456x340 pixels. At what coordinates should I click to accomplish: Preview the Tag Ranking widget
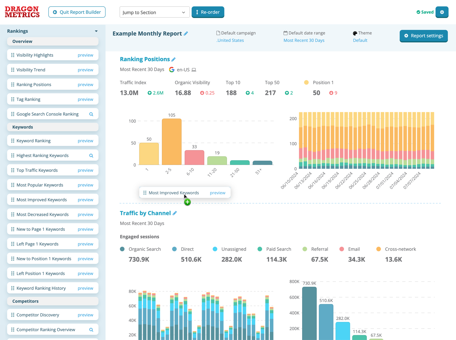pos(85,99)
